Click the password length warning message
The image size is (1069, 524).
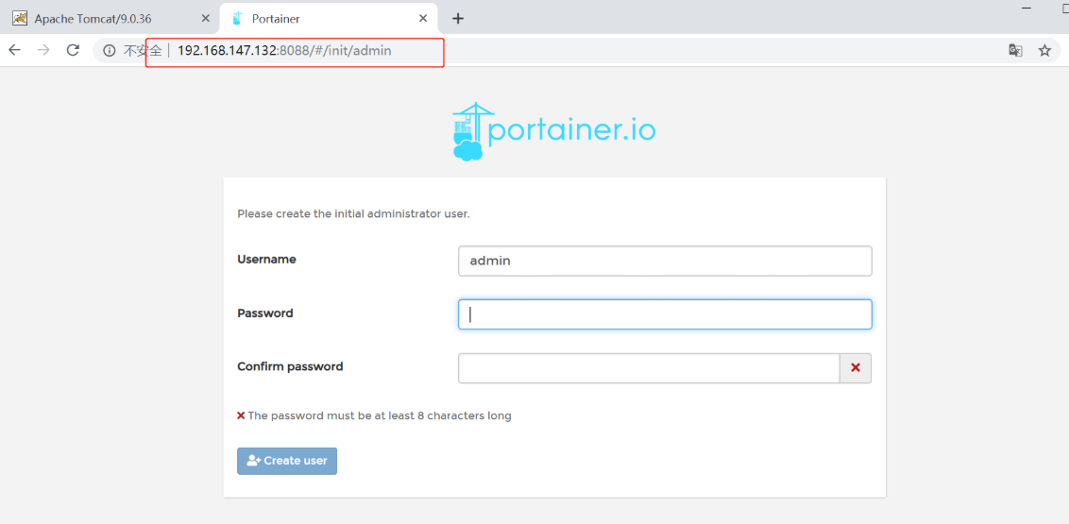[x=374, y=415]
